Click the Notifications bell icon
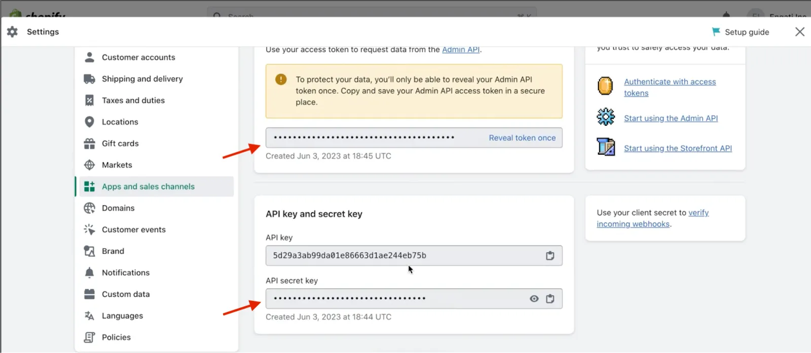Image resolution: width=811 pixels, height=353 pixels. point(89,273)
